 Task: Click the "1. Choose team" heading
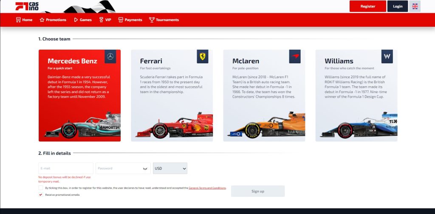pos(54,39)
